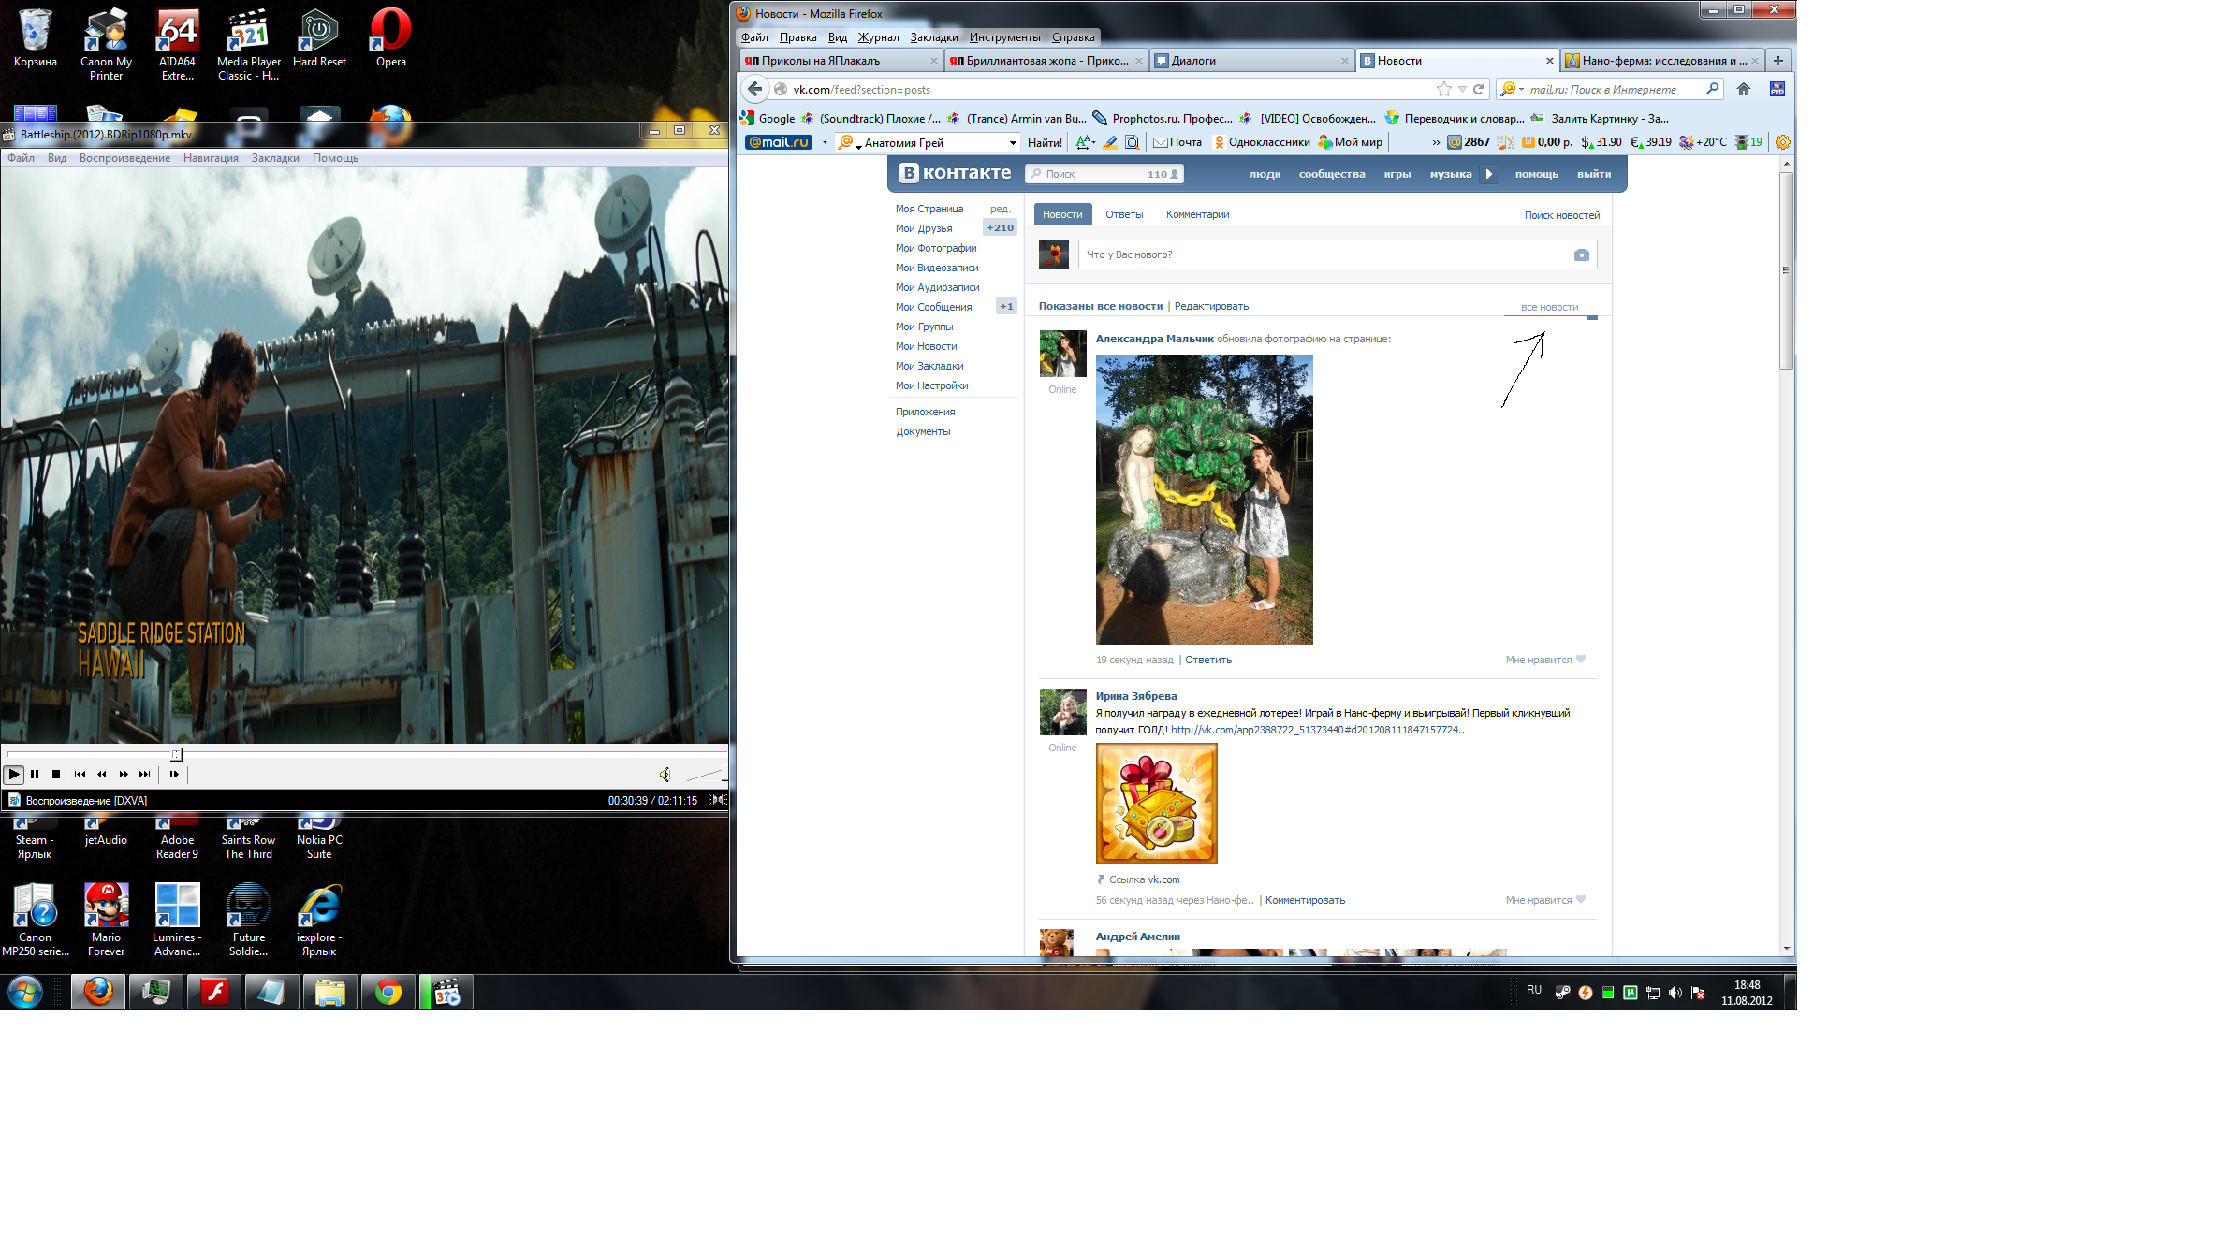Click the find-in-page toolbar icon
Screen dimensions: 2223x1249
(1133, 142)
